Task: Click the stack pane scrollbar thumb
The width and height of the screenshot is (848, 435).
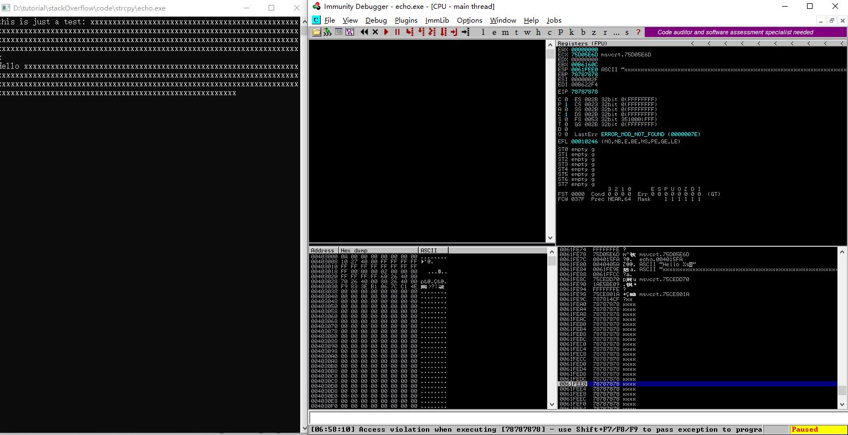Action: pos(842,390)
